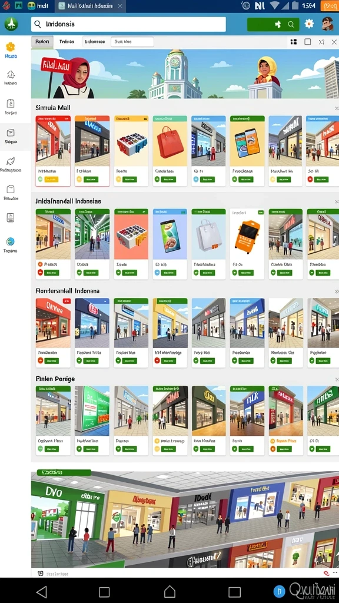Open the settings gear icon in header

pyautogui.click(x=309, y=24)
